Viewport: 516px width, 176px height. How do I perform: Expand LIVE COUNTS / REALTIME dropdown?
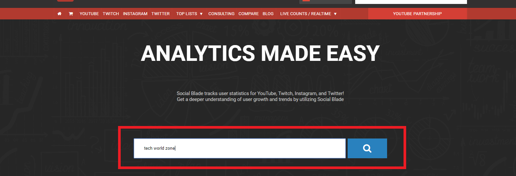coord(308,14)
